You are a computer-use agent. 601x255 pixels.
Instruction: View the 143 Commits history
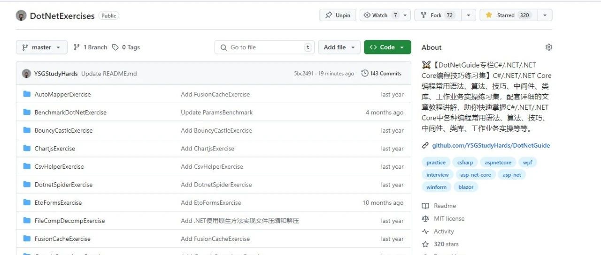click(381, 74)
